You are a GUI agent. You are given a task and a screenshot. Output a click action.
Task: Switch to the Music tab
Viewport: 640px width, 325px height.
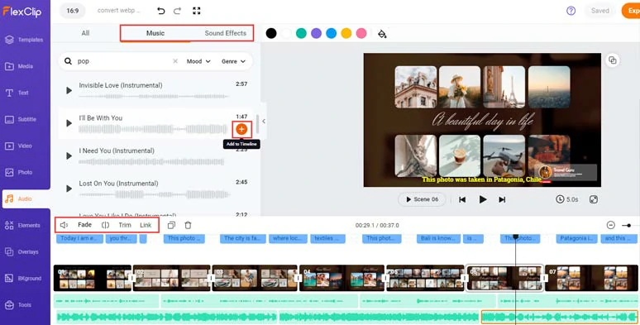[x=155, y=33]
